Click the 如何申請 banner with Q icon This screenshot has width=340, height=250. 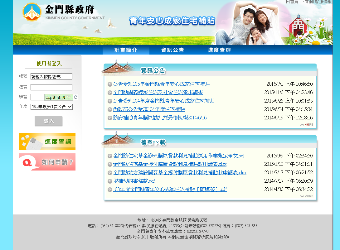47,162
